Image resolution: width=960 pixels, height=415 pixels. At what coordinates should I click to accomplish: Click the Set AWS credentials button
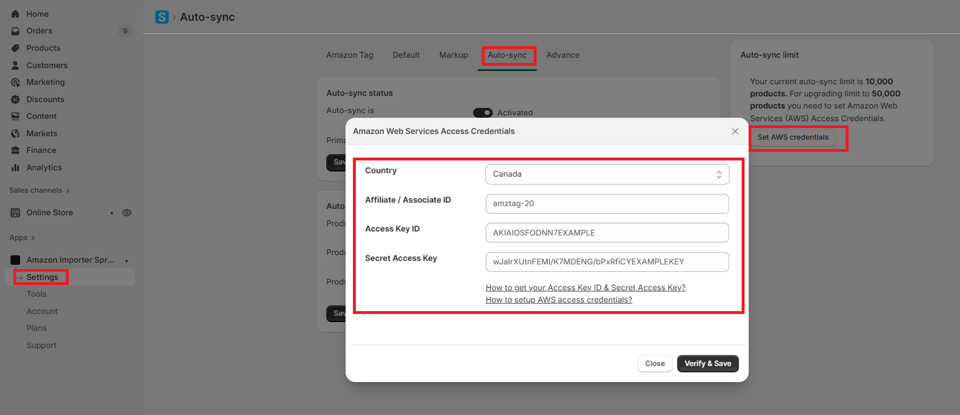click(x=792, y=137)
